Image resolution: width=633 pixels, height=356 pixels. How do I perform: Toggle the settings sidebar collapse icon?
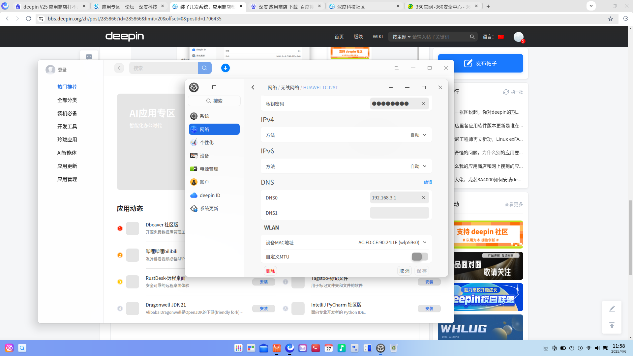point(214,87)
